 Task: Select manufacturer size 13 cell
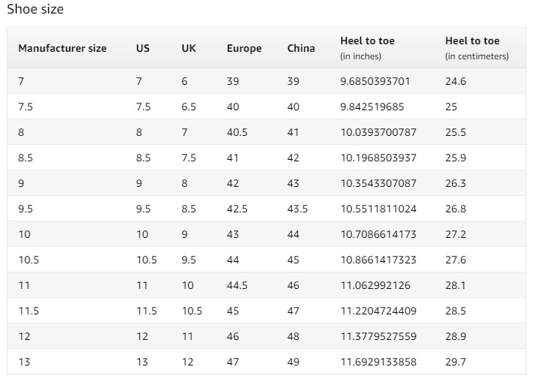point(24,362)
